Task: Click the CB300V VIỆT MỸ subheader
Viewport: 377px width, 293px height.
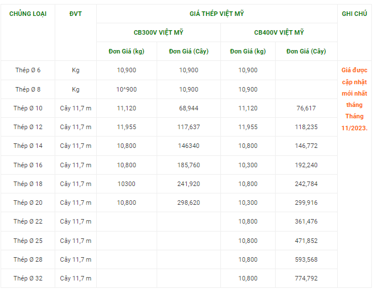Action: pos(158,32)
